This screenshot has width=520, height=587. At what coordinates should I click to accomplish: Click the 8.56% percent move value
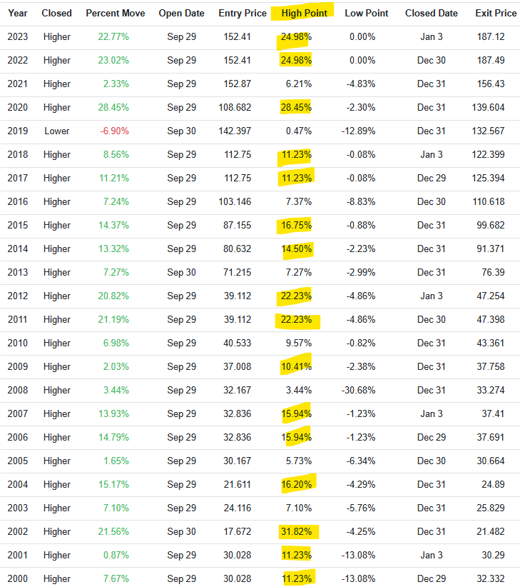click(116, 155)
